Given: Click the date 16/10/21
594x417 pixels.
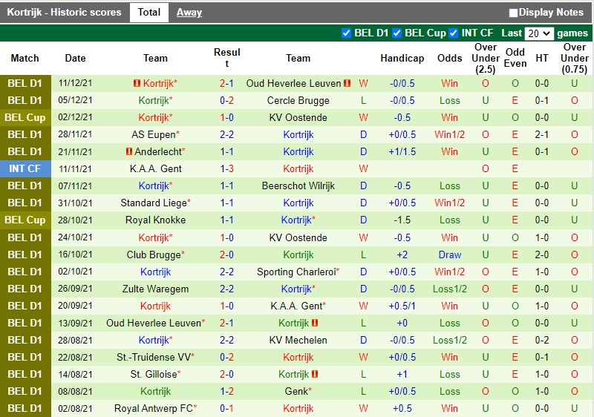Looking at the screenshot, I should coord(75,255).
